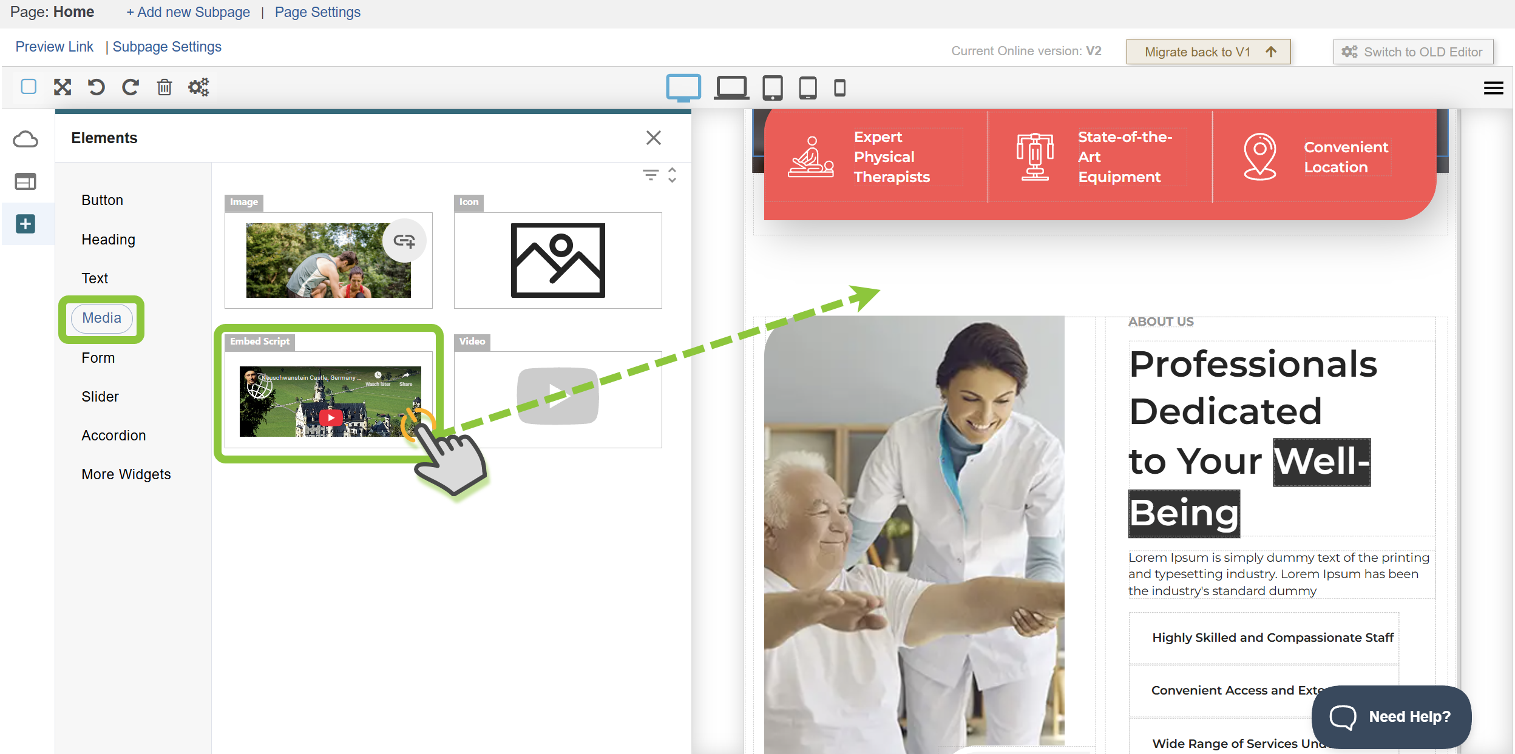
Task: Click the fullscreen expand arrows icon
Action: coord(63,87)
